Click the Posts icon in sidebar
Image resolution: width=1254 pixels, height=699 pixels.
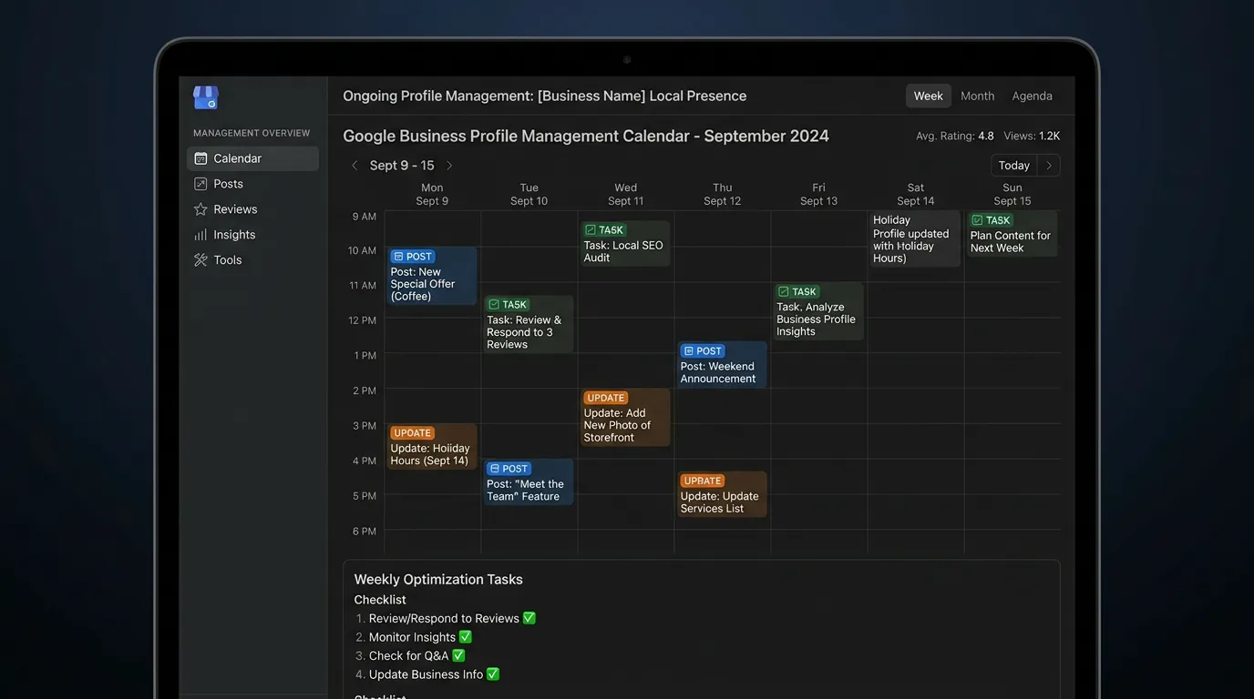point(200,184)
